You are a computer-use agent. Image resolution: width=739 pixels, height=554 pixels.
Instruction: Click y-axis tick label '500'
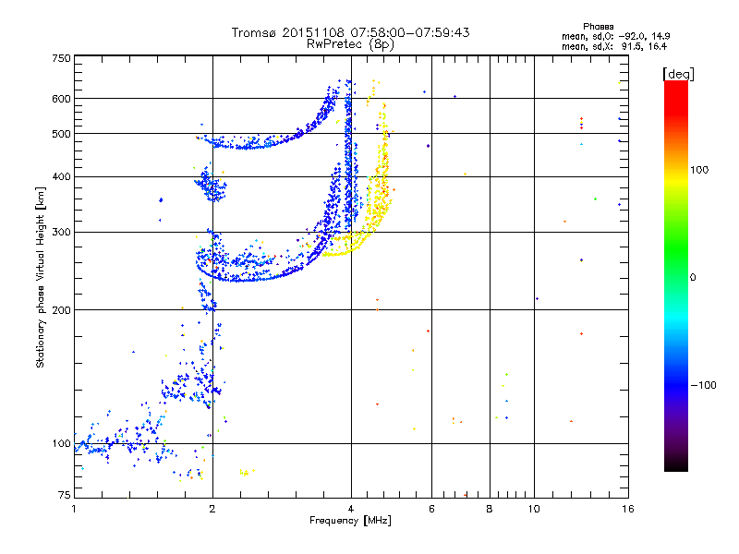point(61,134)
